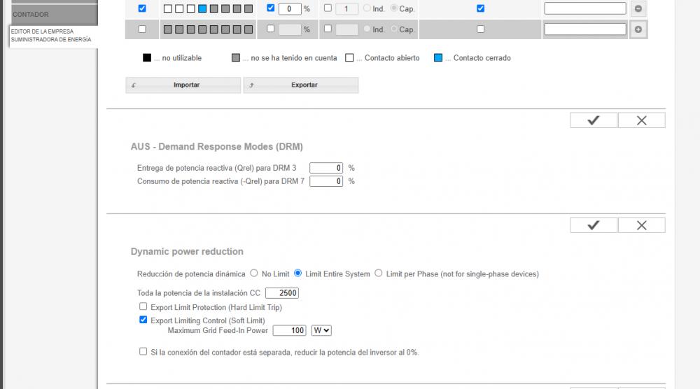Select No Limit power reduction option
The height and width of the screenshot is (389, 700).
[254, 273]
